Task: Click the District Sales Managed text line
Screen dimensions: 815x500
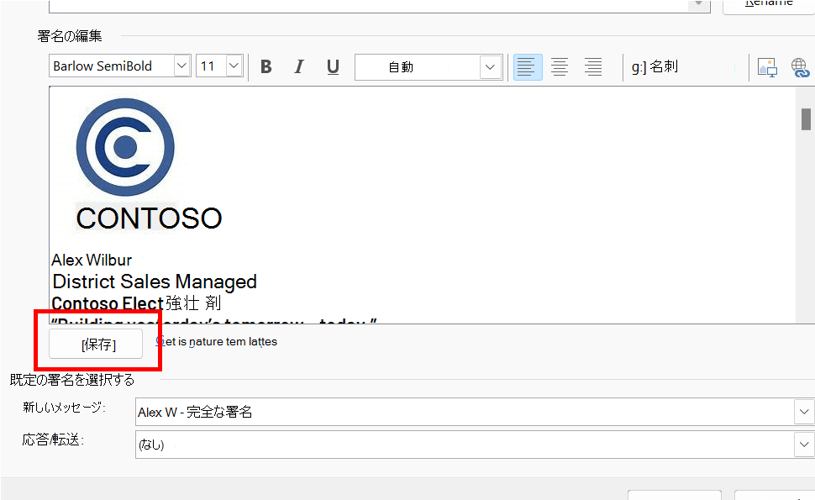Action: point(155,282)
